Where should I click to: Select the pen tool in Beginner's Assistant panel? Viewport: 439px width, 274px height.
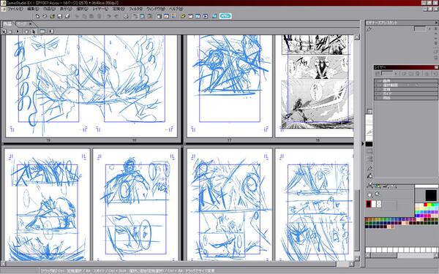pos(369,29)
